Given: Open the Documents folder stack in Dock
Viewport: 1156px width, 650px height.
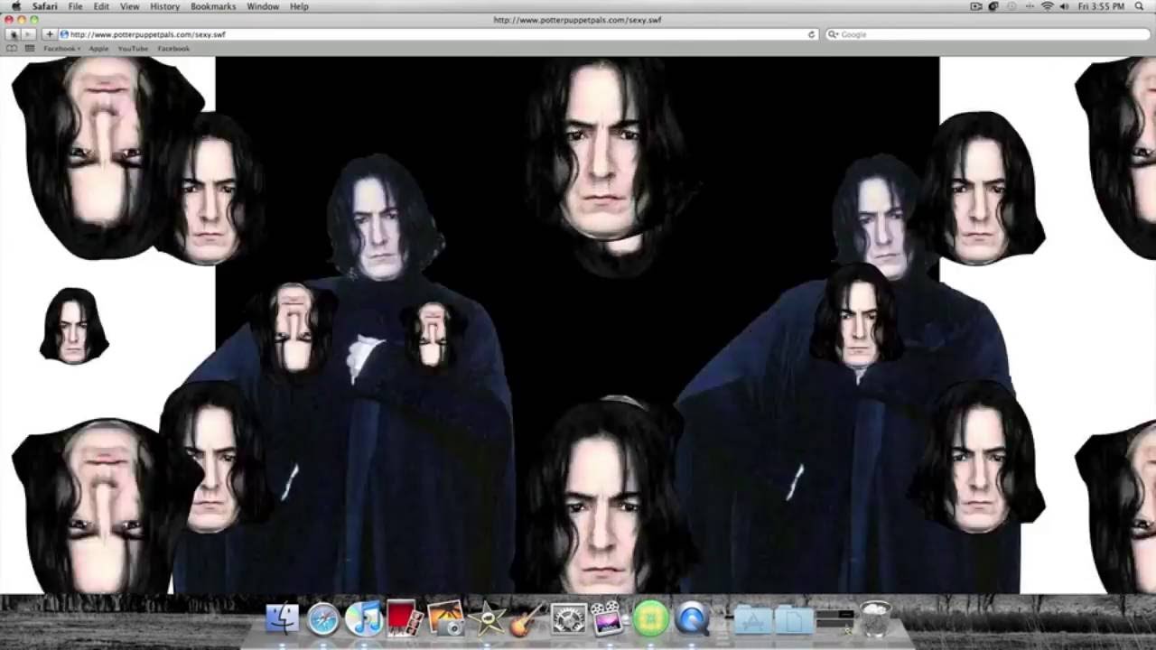Looking at the screenshot, I should (793, 619).
